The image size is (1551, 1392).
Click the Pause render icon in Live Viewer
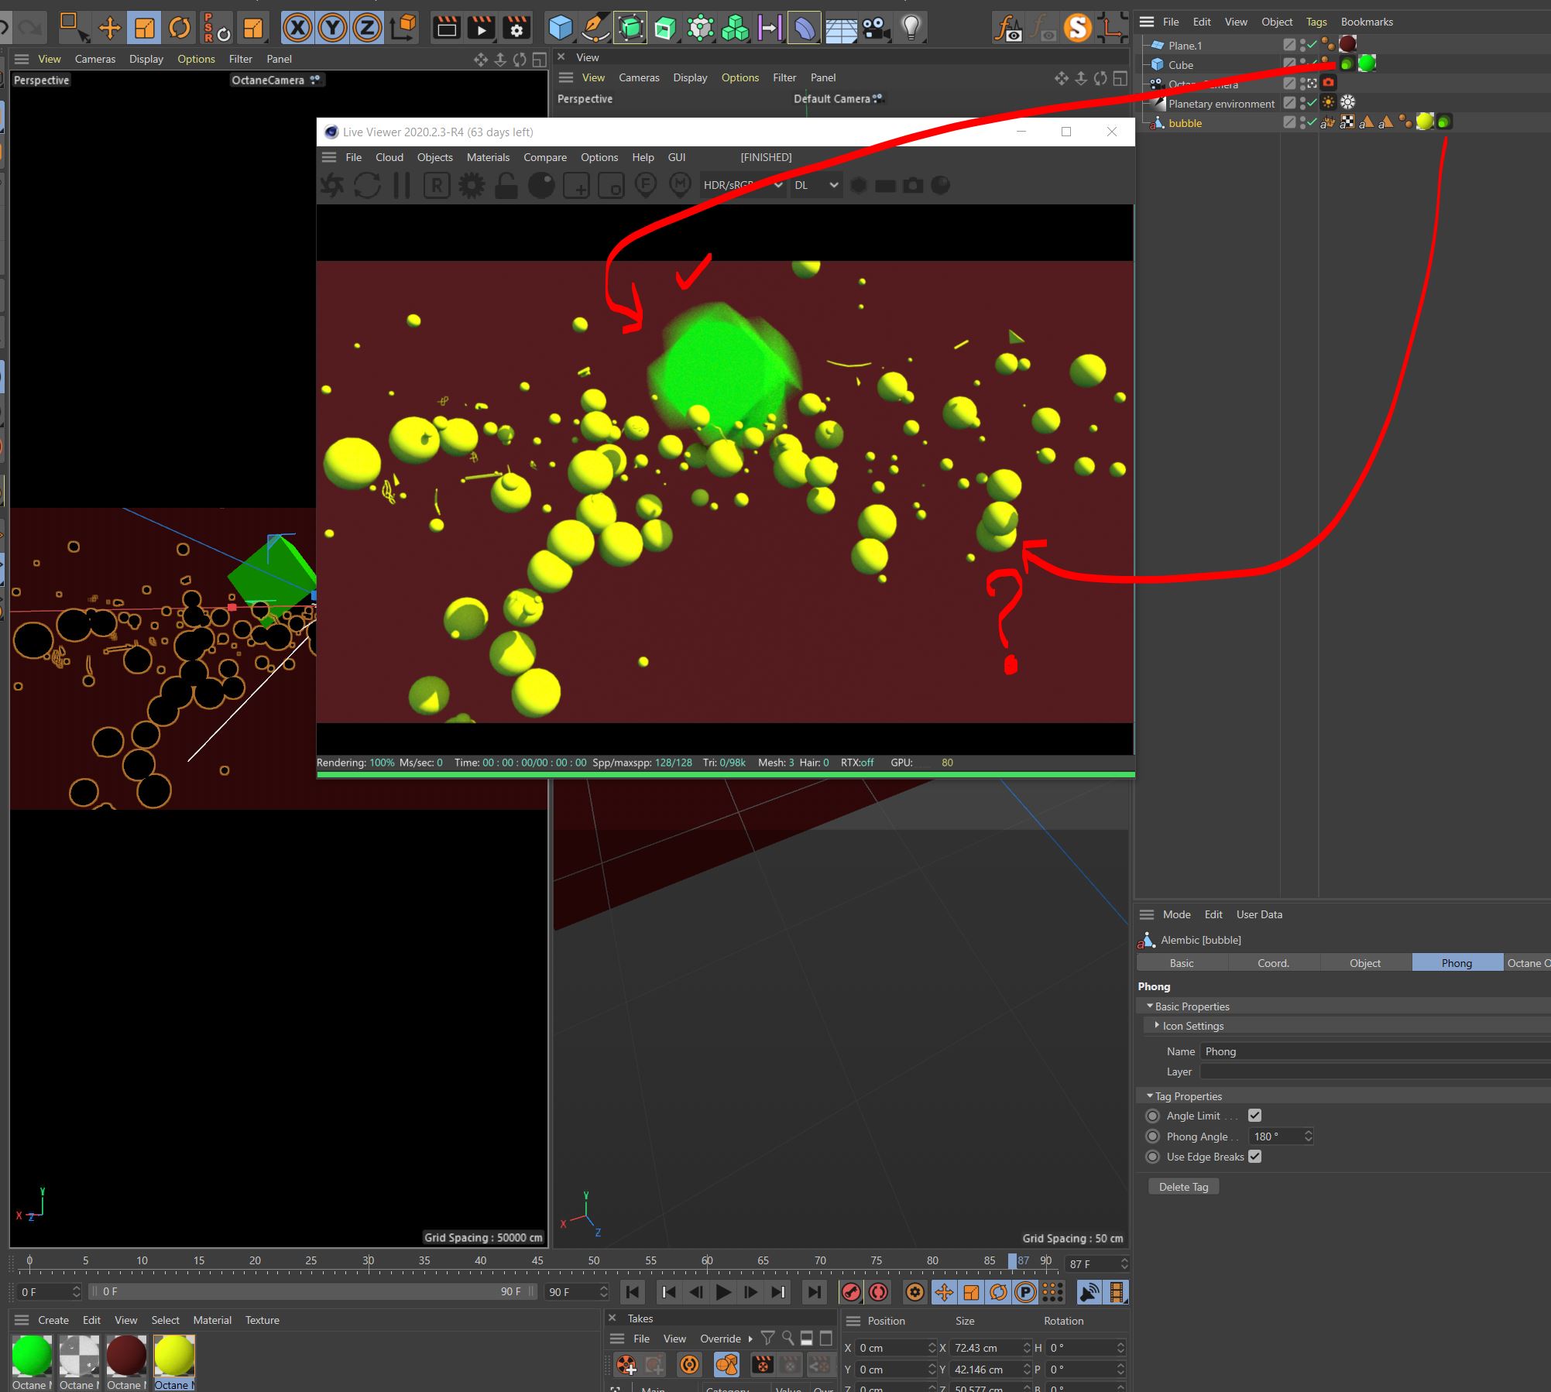[x=401, y=186]
